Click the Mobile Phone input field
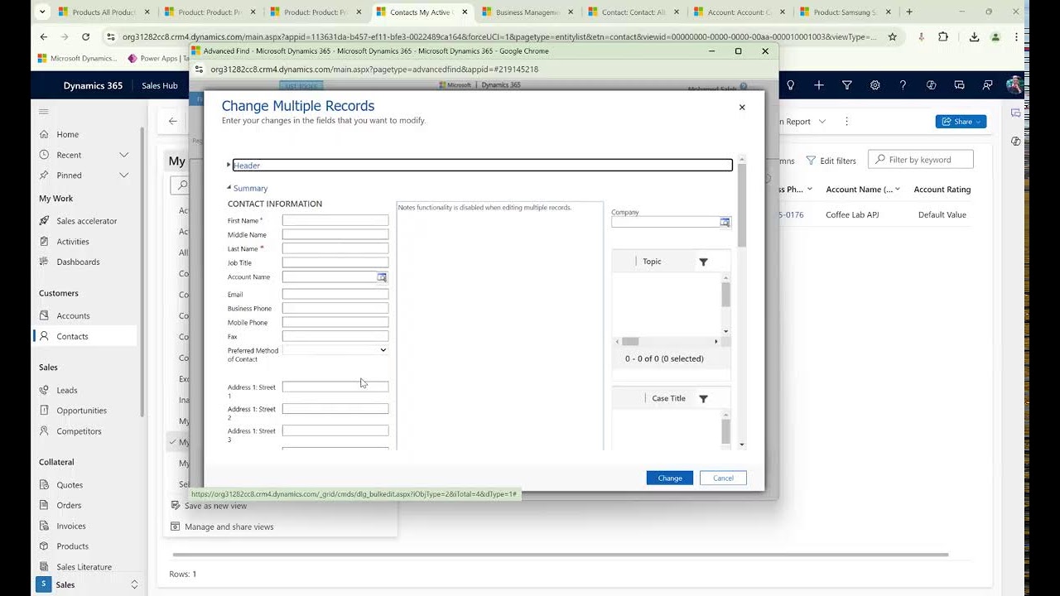The height and width of the screenshot is (596, 1060). [x=335, y=322]
